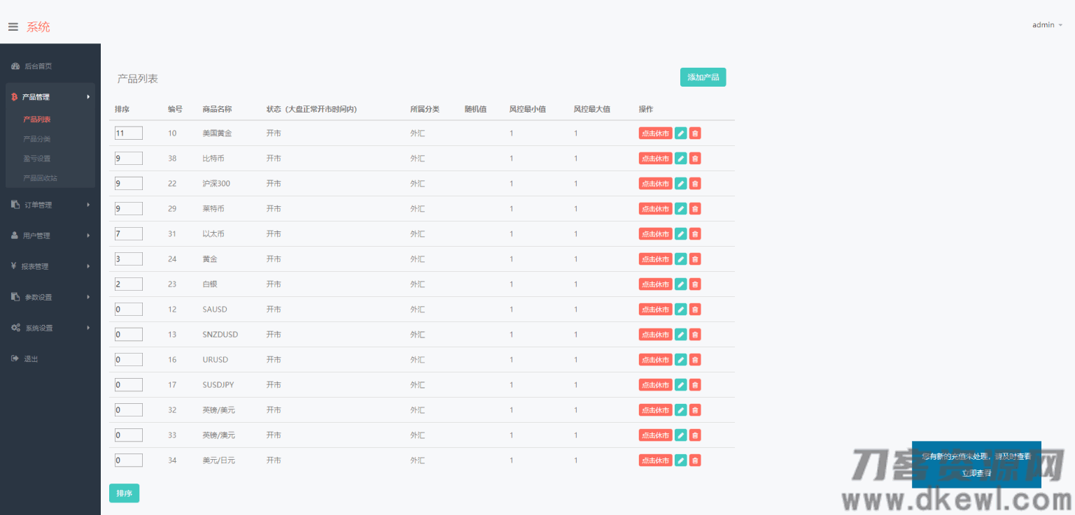Viewport: 1075px width, 515px height.
Task: Delete the 以太币 product
Action: coord(695,234)
